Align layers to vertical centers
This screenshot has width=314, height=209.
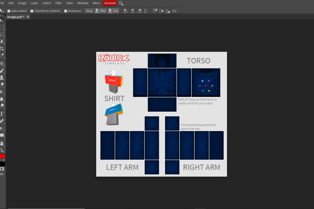[x=161, y=11]
